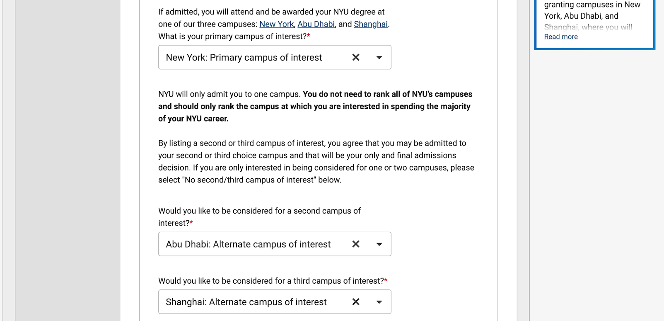The height and width of the screenshot is (321, 664).
Task: Select the blue-bordered help card text
Action: [592, 16]
